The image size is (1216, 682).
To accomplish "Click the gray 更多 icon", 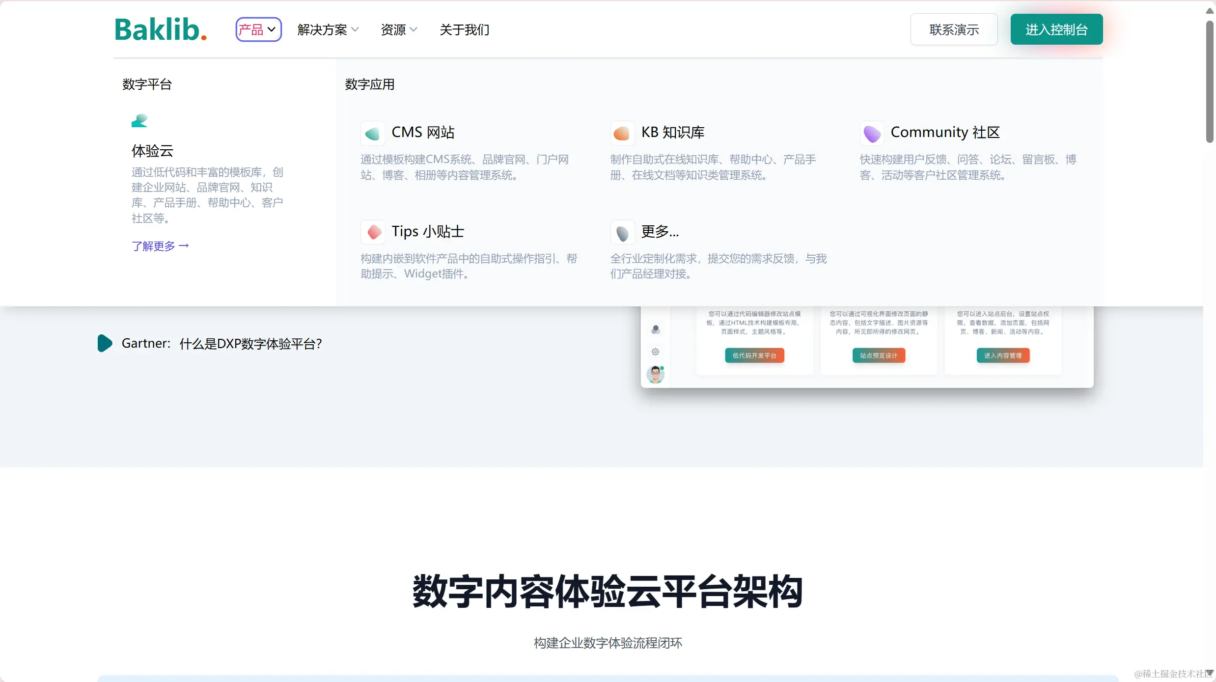I will (x=622, y=232).
